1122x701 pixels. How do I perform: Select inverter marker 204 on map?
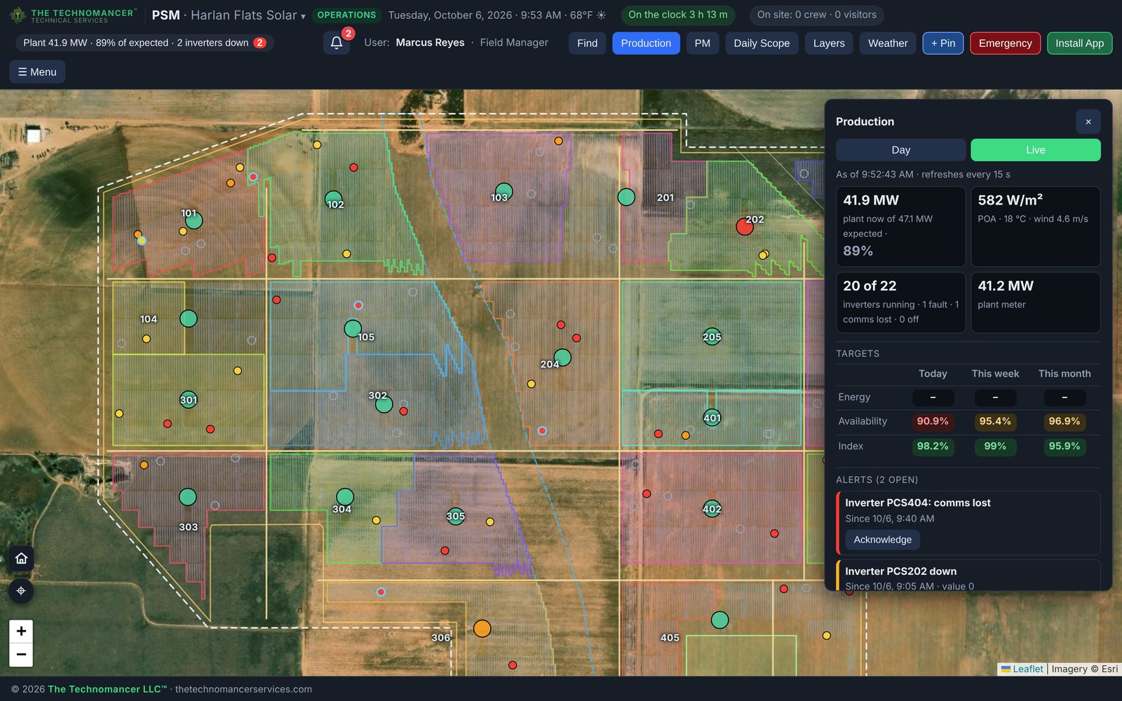click(562, 358)
